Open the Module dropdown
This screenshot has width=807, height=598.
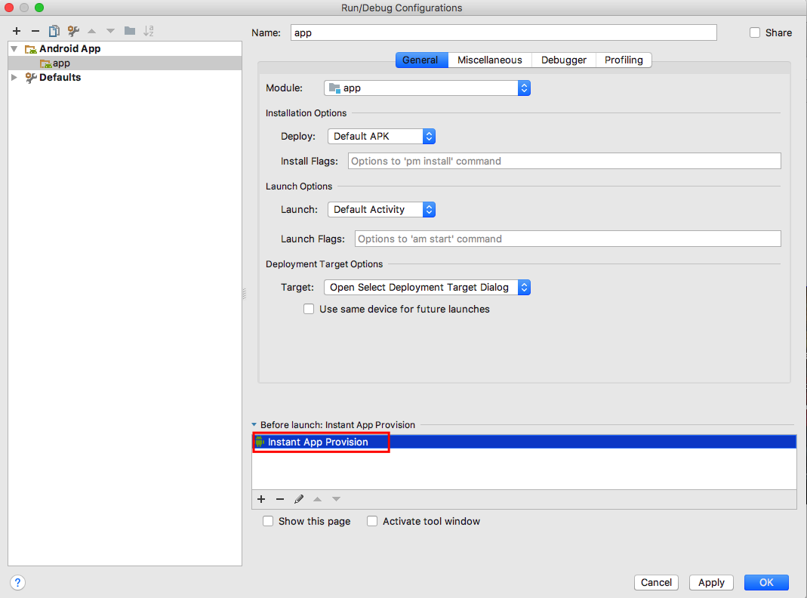coord(427,88)
